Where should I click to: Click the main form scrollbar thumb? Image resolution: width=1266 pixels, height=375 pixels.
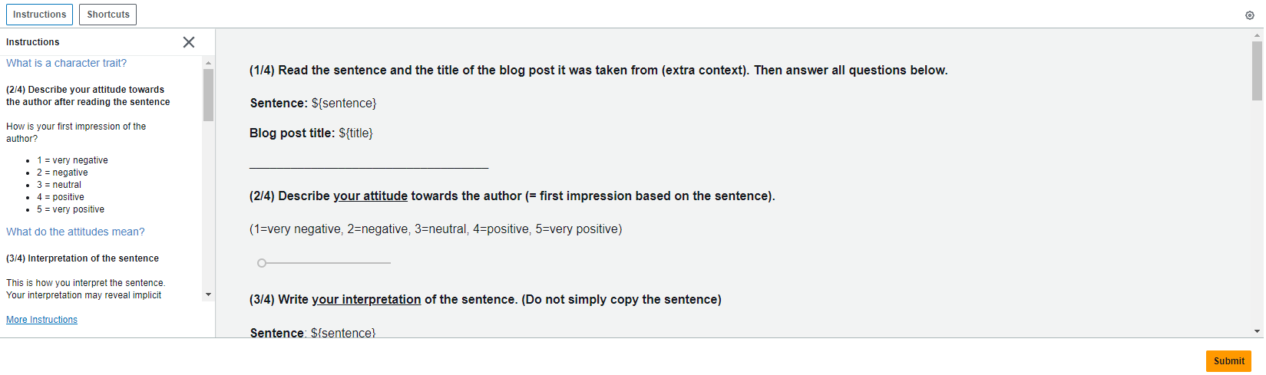click(1257, 71)
